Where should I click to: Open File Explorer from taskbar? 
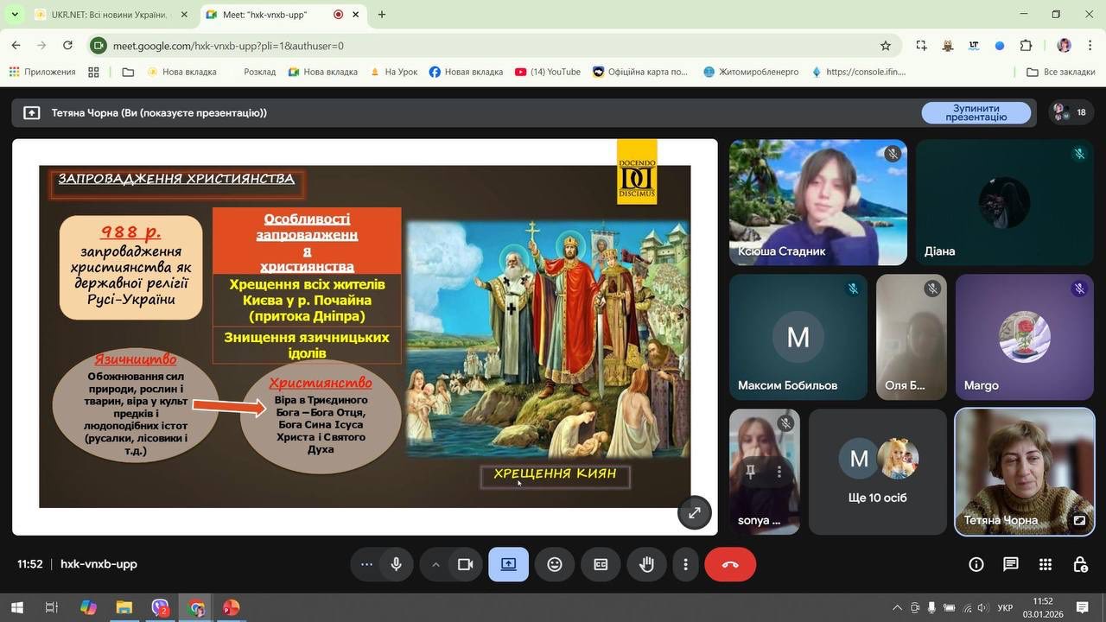point(124,607)
